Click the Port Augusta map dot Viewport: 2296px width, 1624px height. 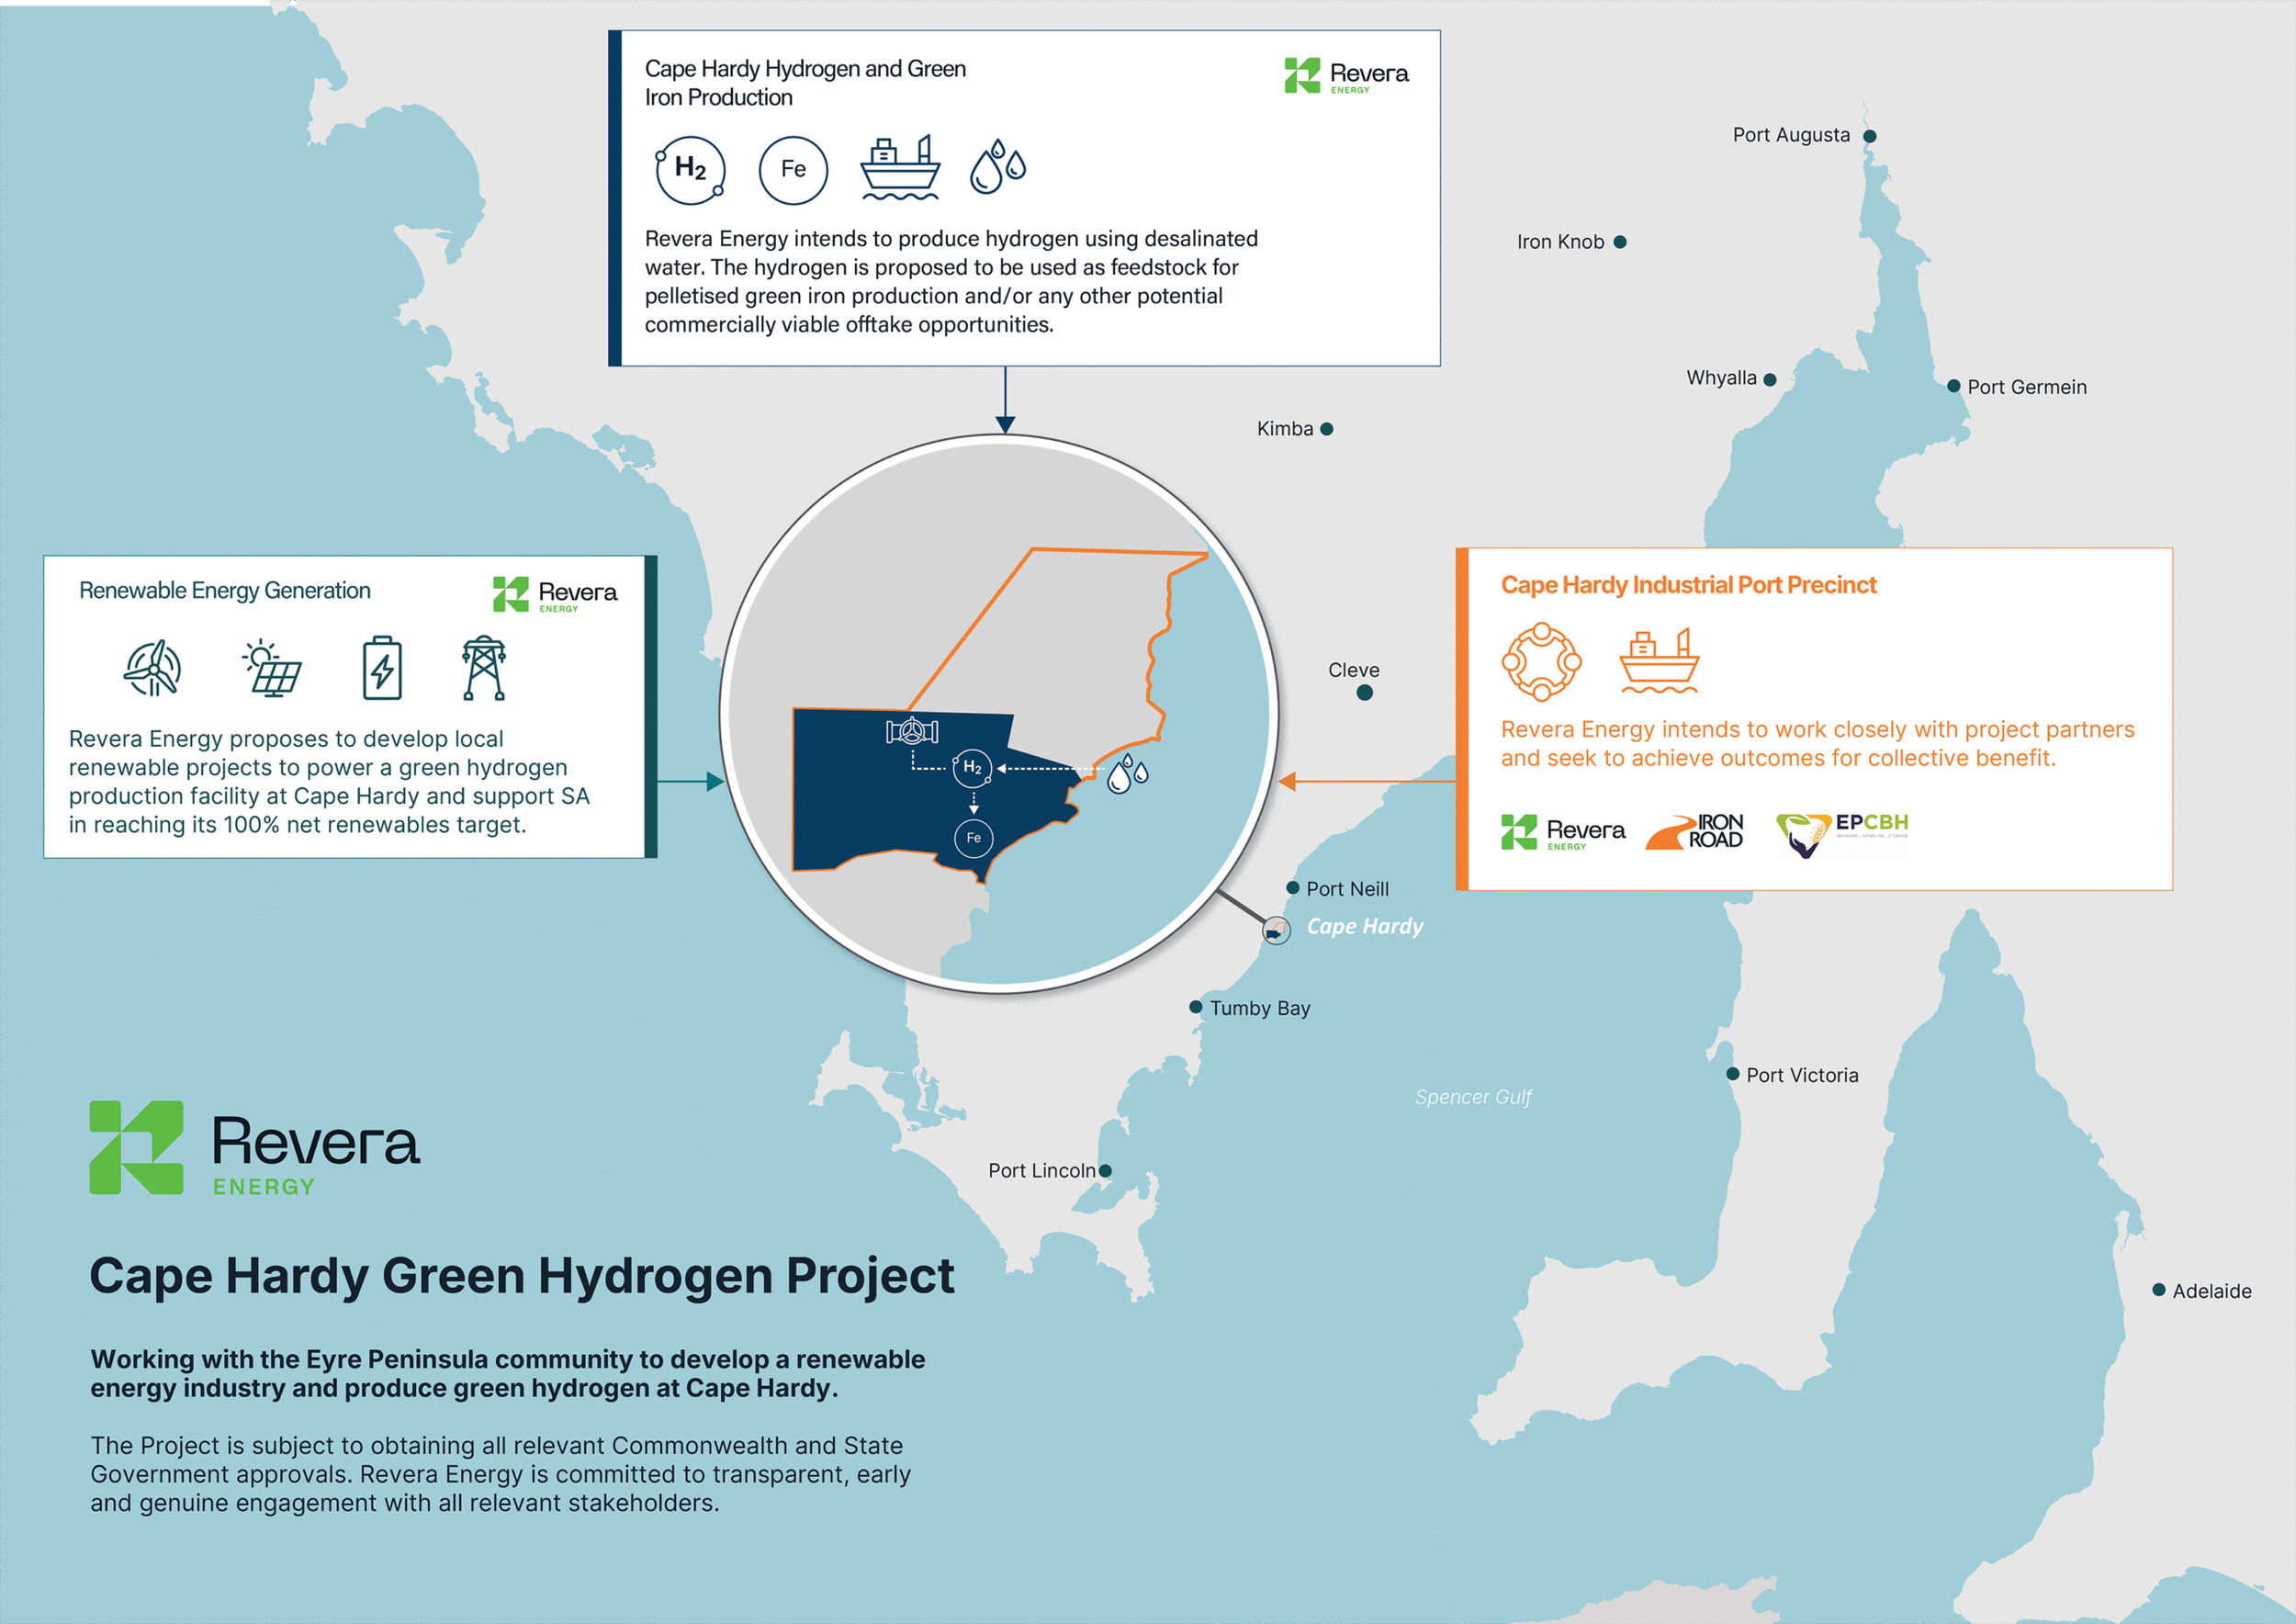coord(1870,136)
